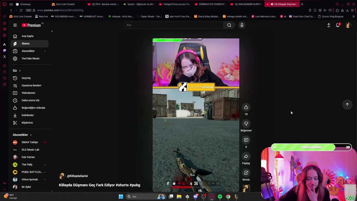The height and width of the screenshot is (201, 357).
Task: Open Geçmiş watch history
Action: 30,78
